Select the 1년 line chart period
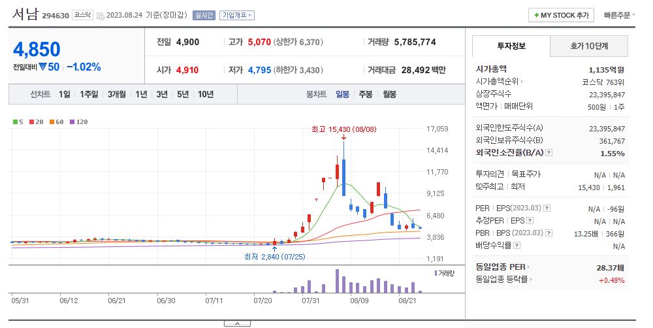Viewport: 653px width, 328px height. pos(141,95)
